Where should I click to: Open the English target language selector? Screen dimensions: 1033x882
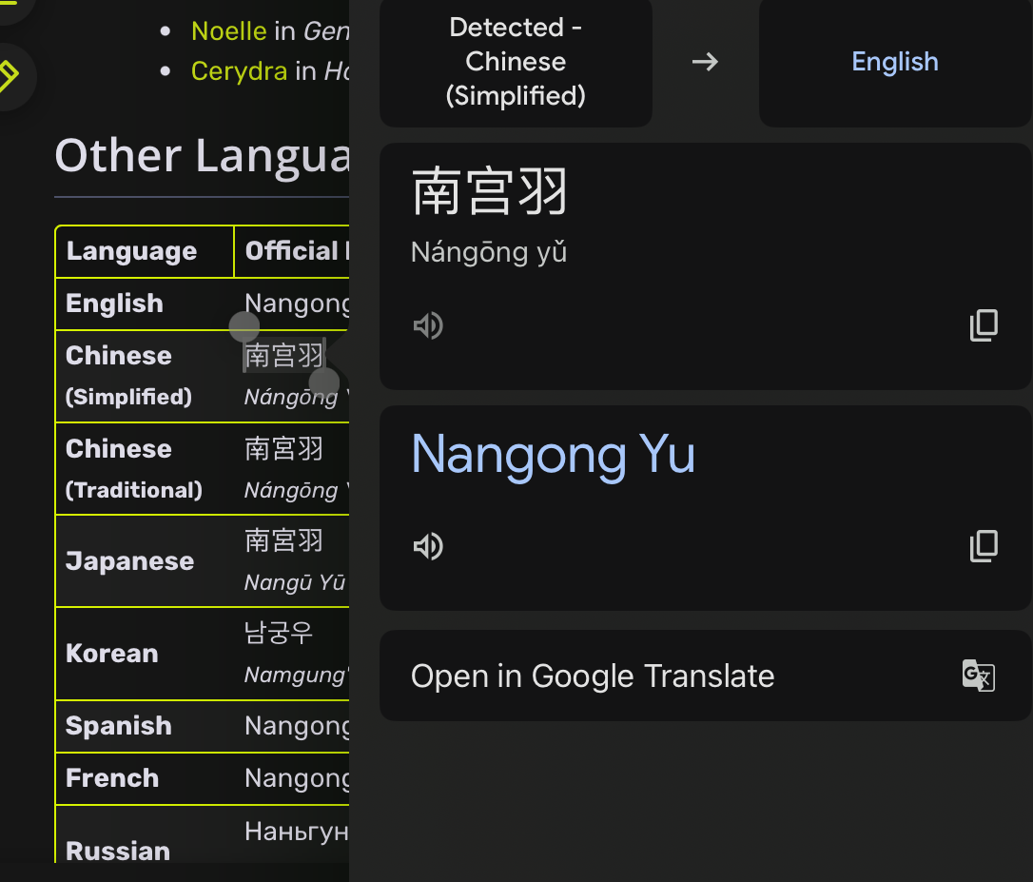[895, 62]
